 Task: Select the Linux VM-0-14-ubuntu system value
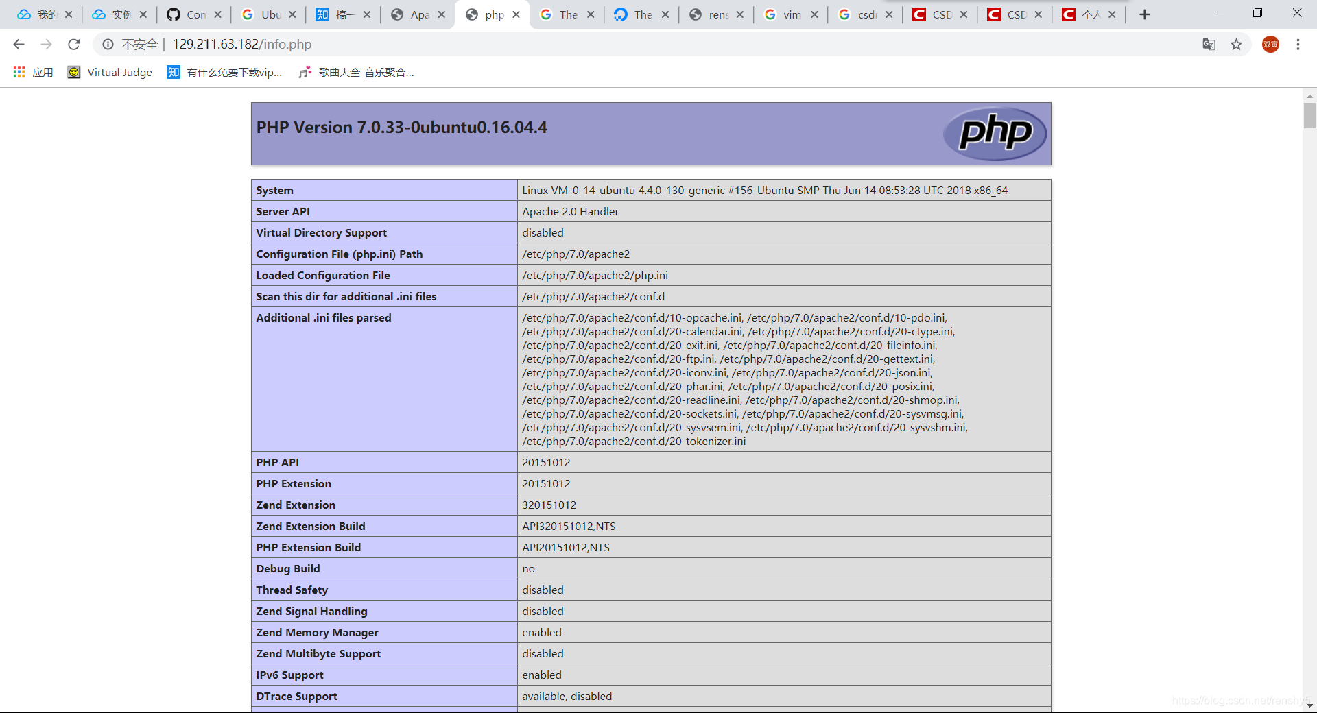point(765,191)
